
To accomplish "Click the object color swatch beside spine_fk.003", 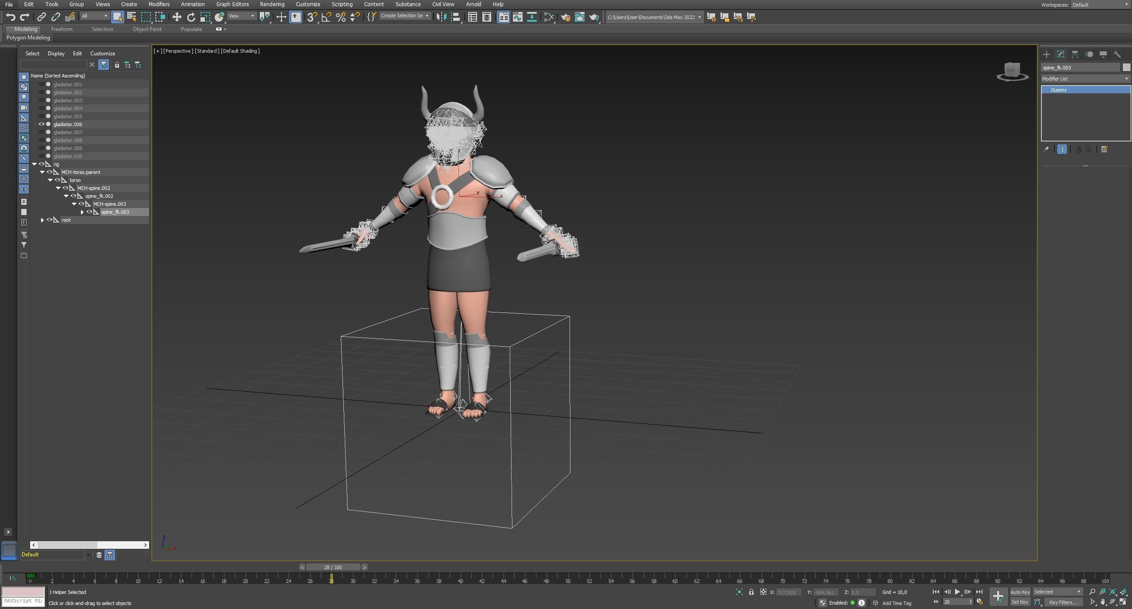I will pyautogui.click(x=1126, y=67).
